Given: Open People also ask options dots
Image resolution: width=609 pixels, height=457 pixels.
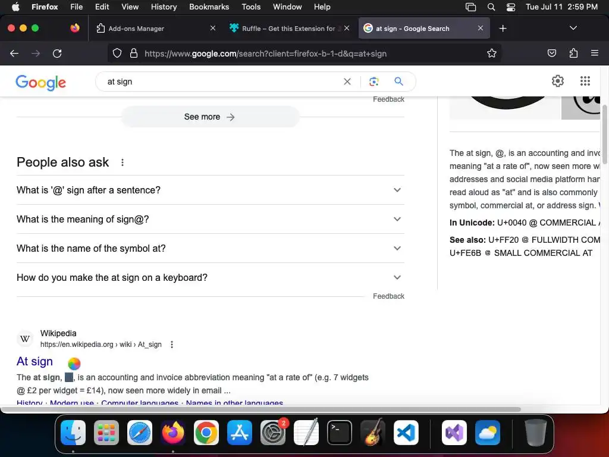Looking at the screenshot, I should [x=123, y=162].
